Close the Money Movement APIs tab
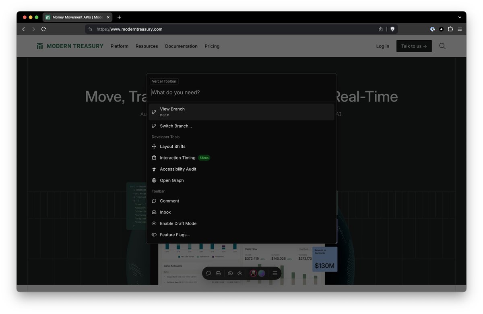Image resolution: width=483 pixels, height=314 pixels. (x=108, y=17)
